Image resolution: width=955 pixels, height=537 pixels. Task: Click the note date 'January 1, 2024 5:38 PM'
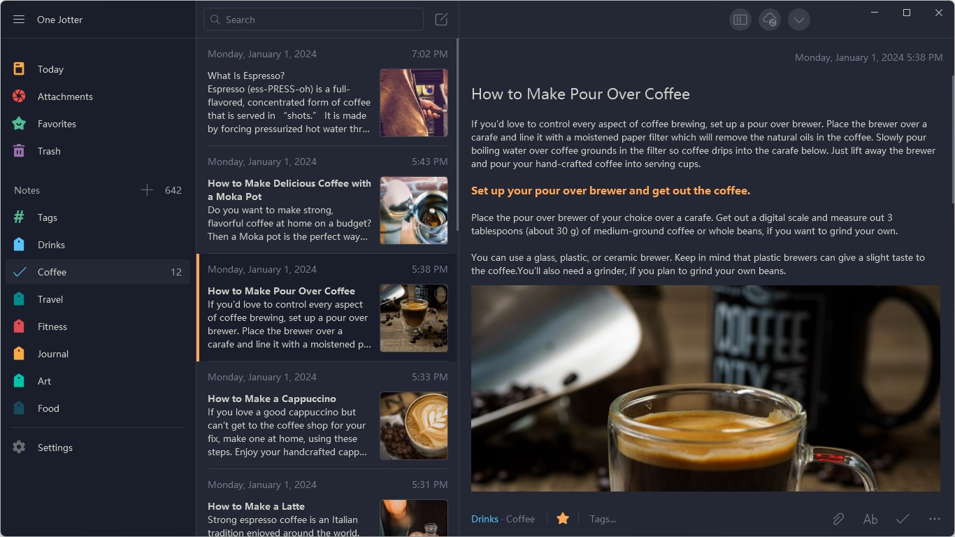coord(868,57)
